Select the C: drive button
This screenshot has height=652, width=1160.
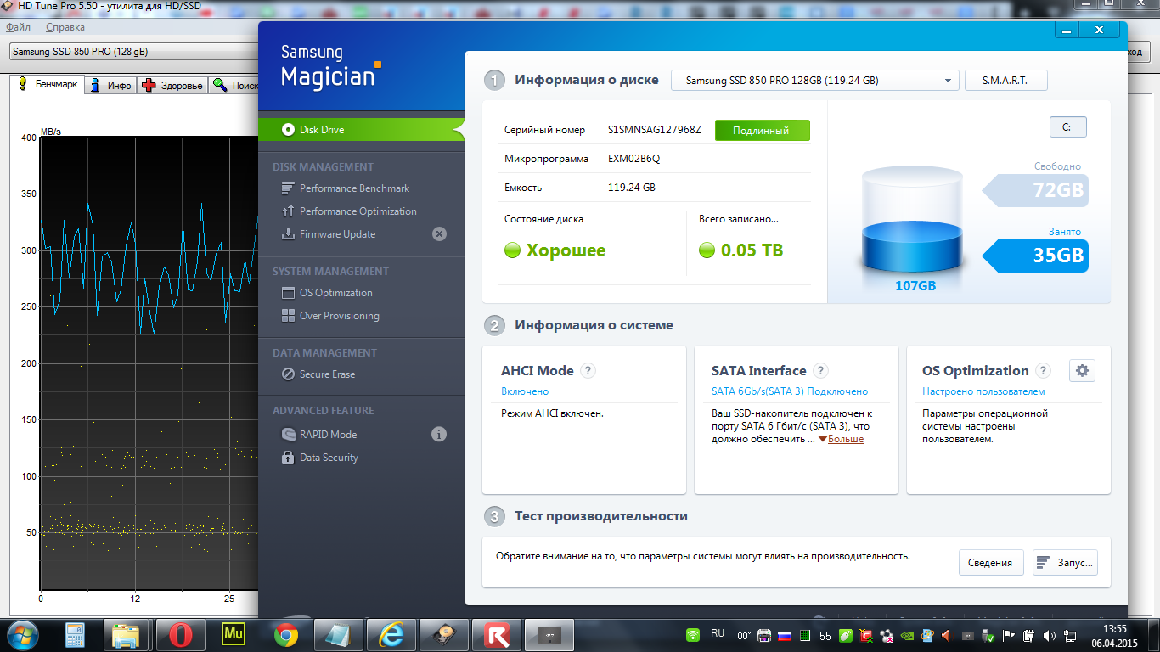1067,126
